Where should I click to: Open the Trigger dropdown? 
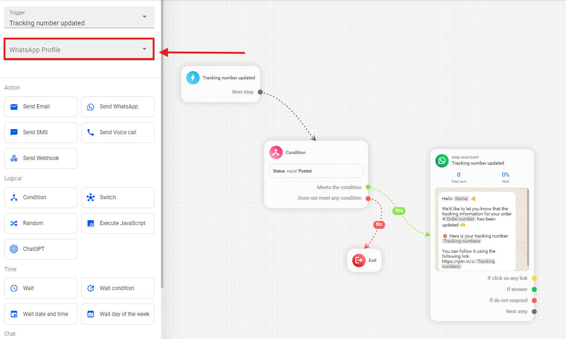[x=79, y=18]
